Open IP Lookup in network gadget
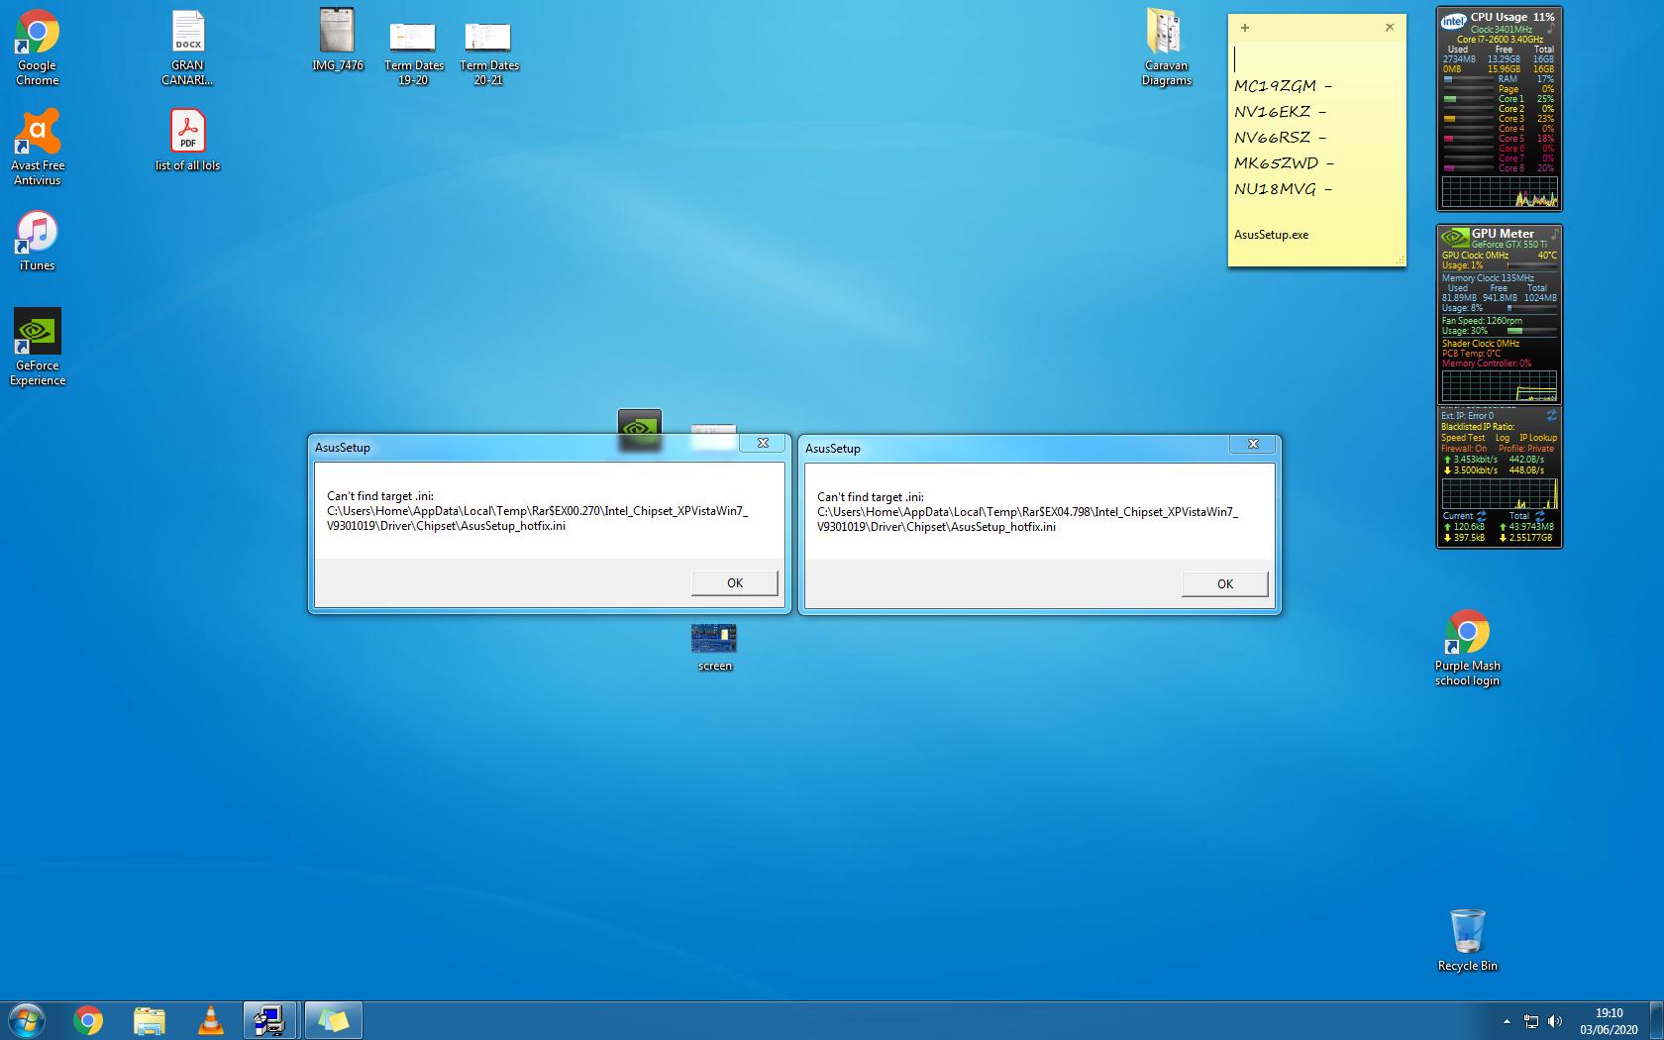The width and height of the screenshot is (1664, 1040). [1538, 438]
